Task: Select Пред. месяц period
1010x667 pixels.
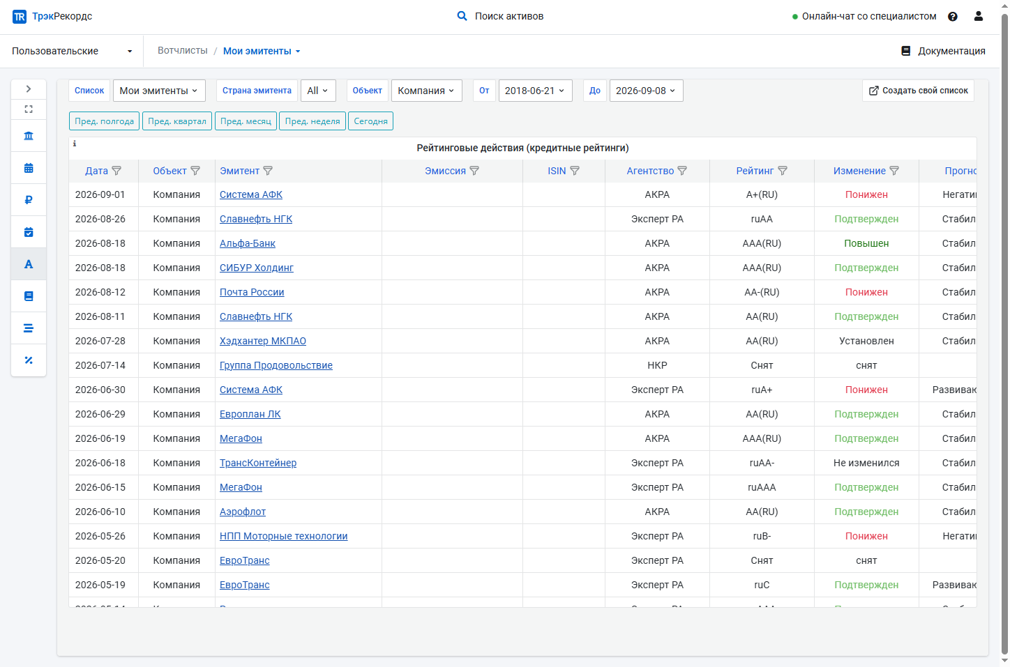Action: [x=246, y=121]
